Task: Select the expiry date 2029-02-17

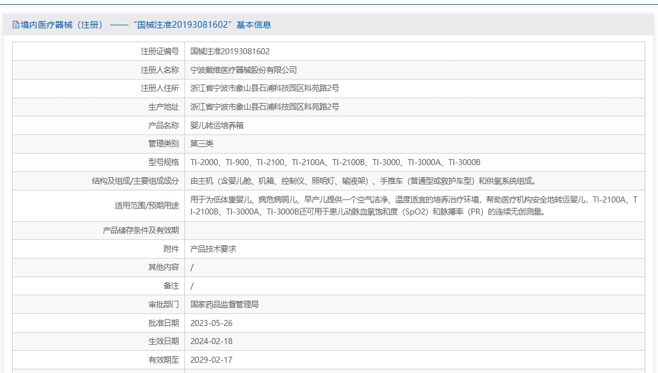Action: (211, 360)
